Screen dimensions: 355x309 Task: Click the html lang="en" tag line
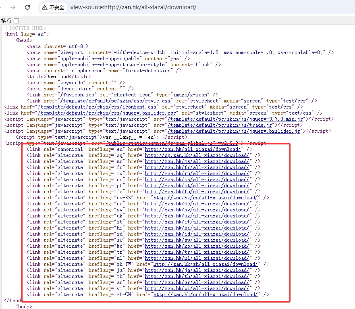(x=27, y=34)
